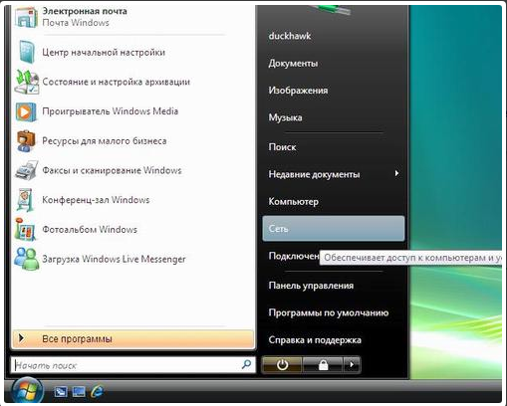Open Backup Status and Configuration icon
Viewport: 507px width, 406px height.
pyautogui.click(x=26, y=82)
